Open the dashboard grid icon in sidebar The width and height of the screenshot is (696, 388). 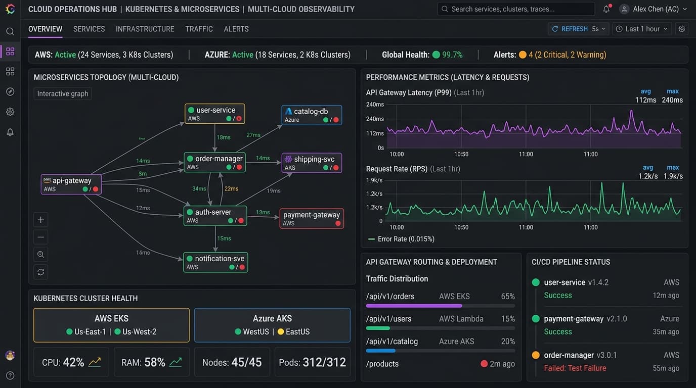[x=10, y=52]
